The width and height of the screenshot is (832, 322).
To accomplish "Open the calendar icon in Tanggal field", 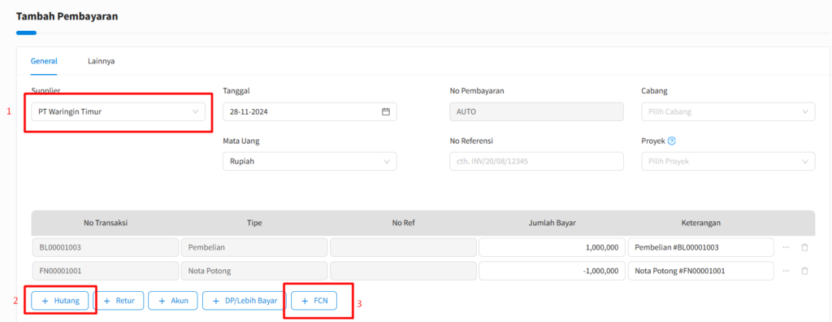I will click(x=386, y=111).
